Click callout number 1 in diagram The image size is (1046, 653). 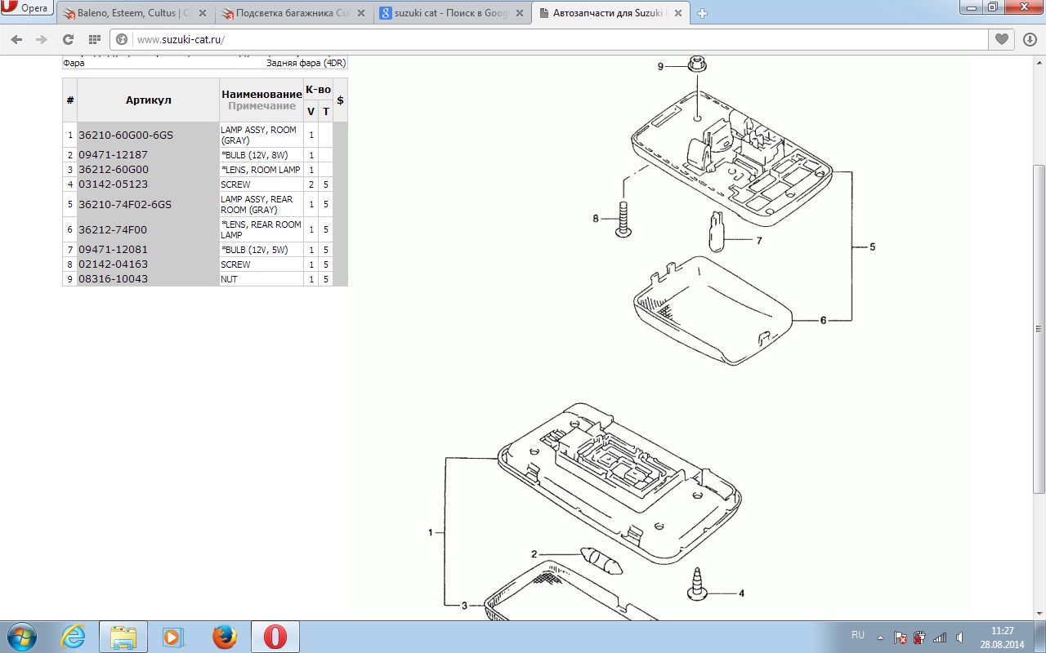[431, 533]
